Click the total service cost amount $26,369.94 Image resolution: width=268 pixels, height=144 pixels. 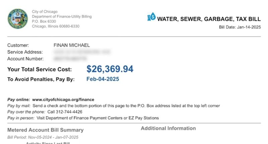[110, 69]
